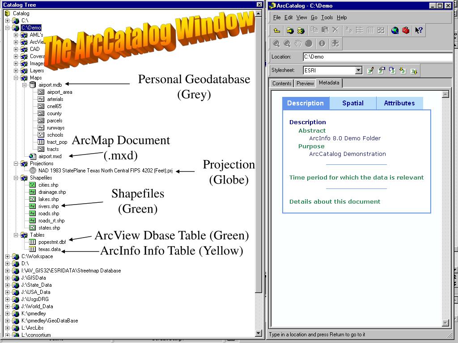The image size is (458, 343).
Task: Activate the What's This help pointer
Action: click(419, 30)
